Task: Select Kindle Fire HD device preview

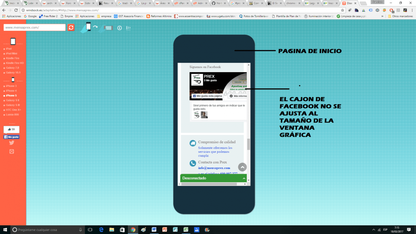Action: (x=15, y=63)
